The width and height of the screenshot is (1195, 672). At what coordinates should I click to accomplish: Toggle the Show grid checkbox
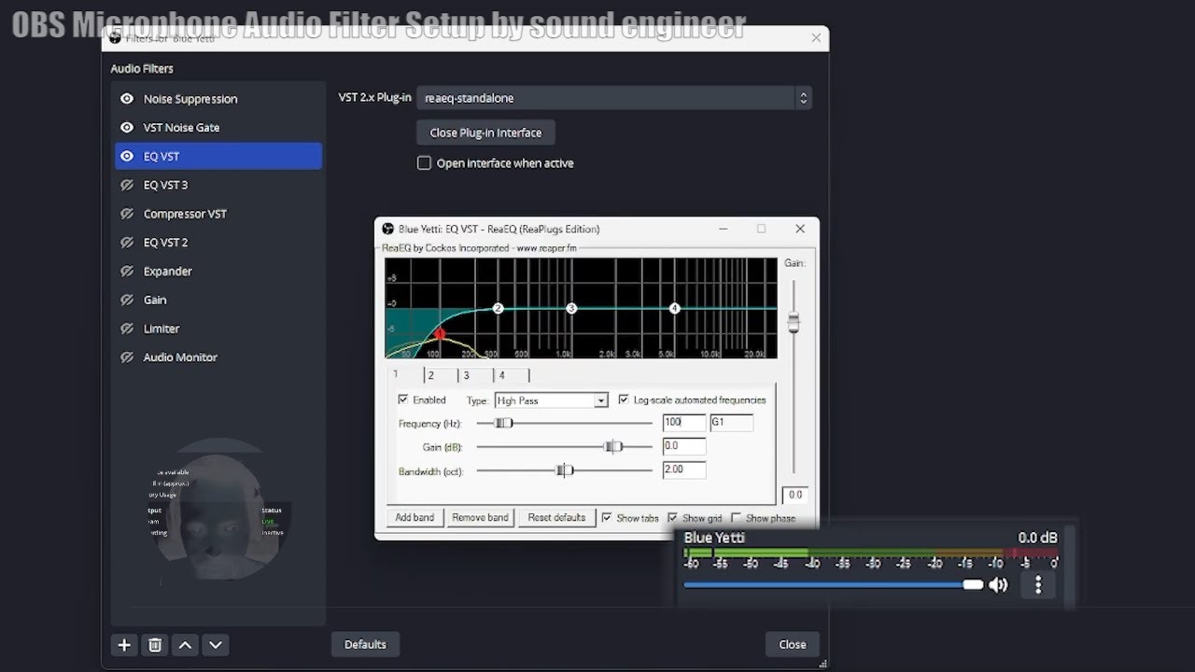(672, 518)
